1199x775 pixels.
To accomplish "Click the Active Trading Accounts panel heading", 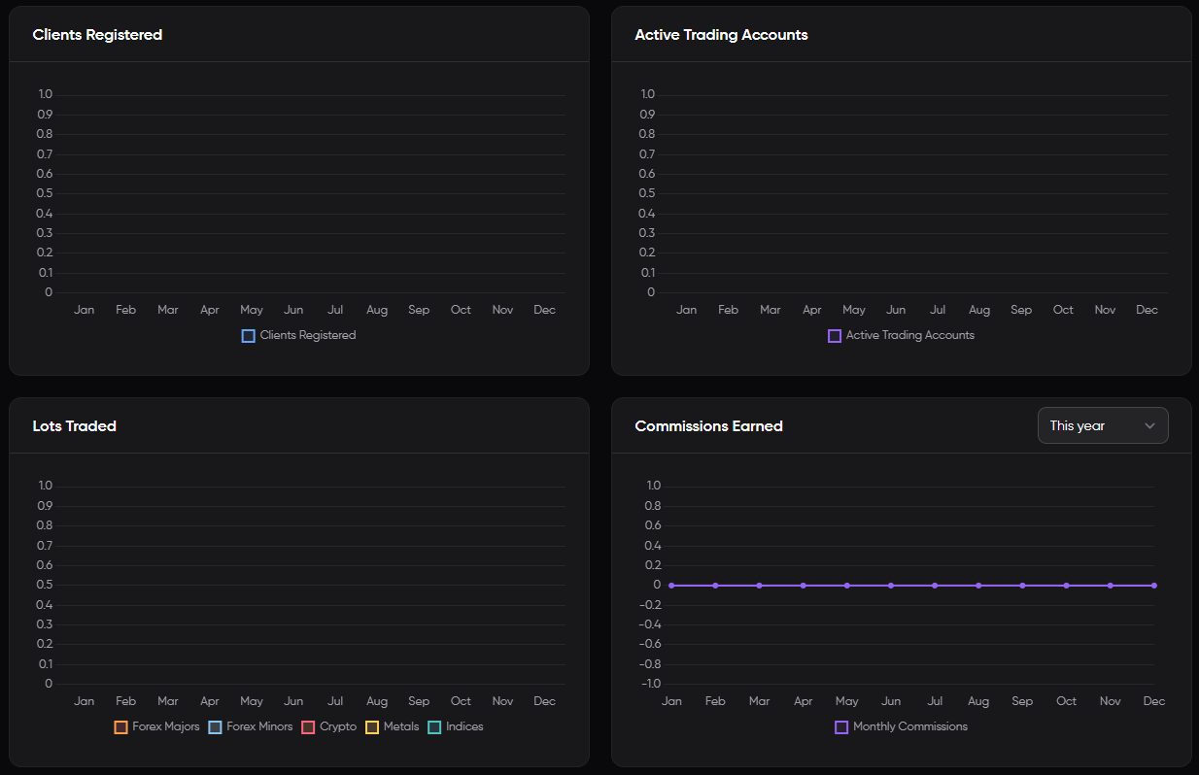I will click(x=721, y=35).
